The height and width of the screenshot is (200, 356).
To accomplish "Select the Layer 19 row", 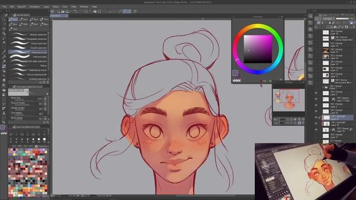I will pos(338,123).
